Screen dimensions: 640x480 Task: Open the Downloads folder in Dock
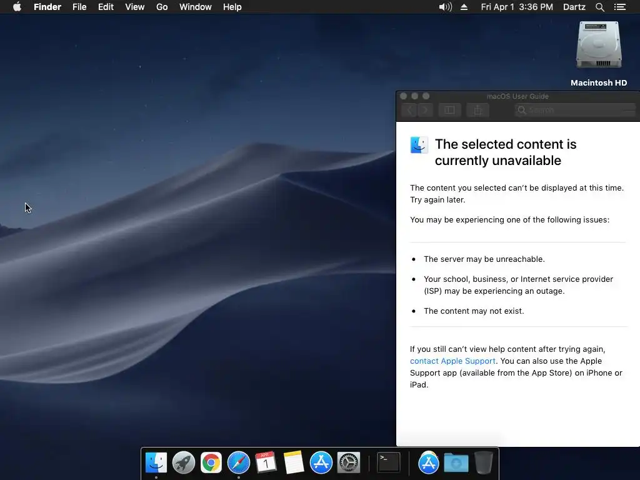[x=456, y=462]
